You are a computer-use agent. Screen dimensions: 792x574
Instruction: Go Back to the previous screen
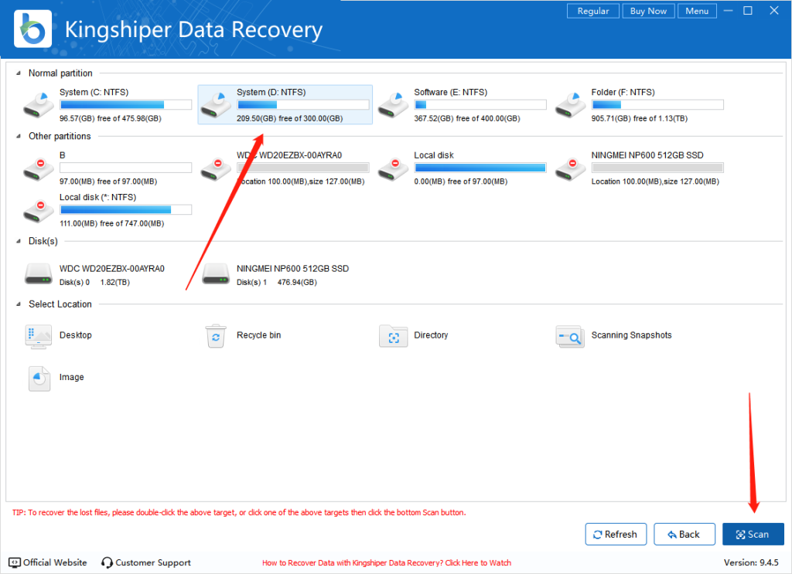(x=684, y=534)
